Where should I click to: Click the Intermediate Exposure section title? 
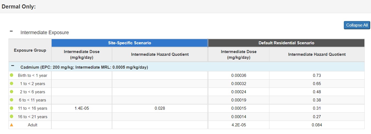[44, 33]
